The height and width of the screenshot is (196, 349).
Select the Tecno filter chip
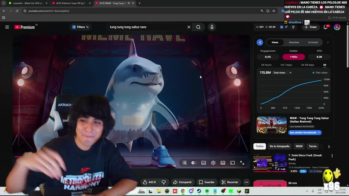(313, 146)
